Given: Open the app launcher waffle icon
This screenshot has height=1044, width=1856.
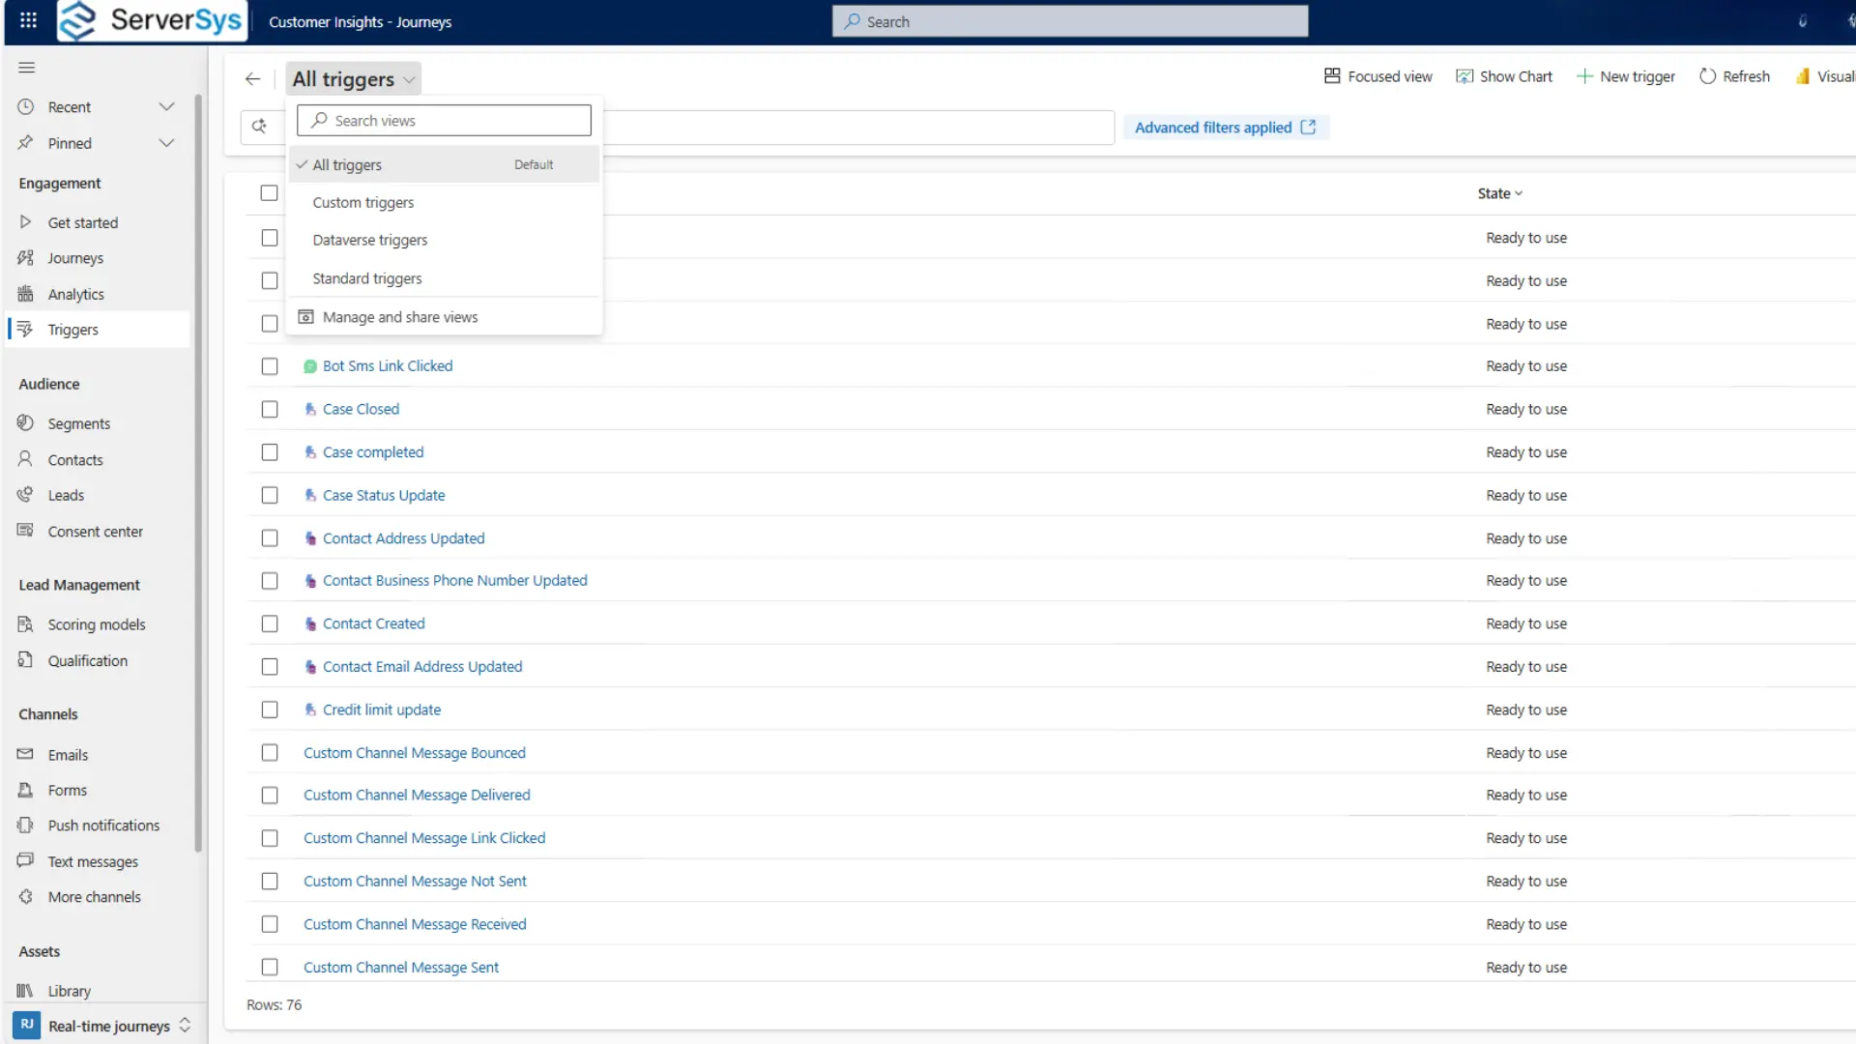Looking at the screenshot, I should point(28,20).
